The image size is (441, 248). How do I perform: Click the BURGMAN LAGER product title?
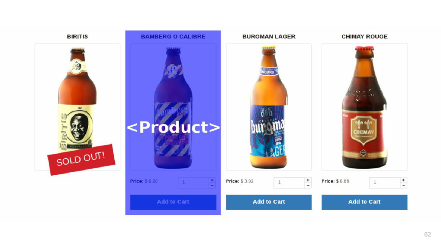click(x=269, y=37)
